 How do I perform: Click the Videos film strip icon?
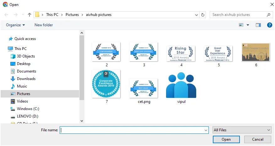click(13, 101)
